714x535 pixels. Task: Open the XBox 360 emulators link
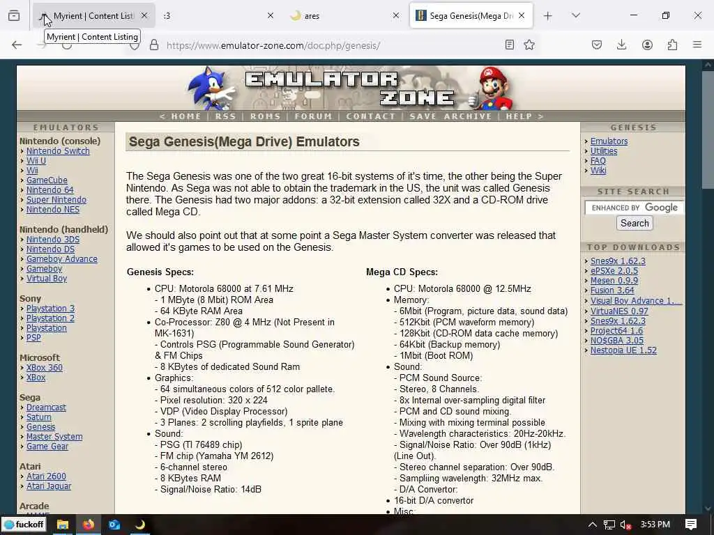pyautogui.click(x=45, y=368)
